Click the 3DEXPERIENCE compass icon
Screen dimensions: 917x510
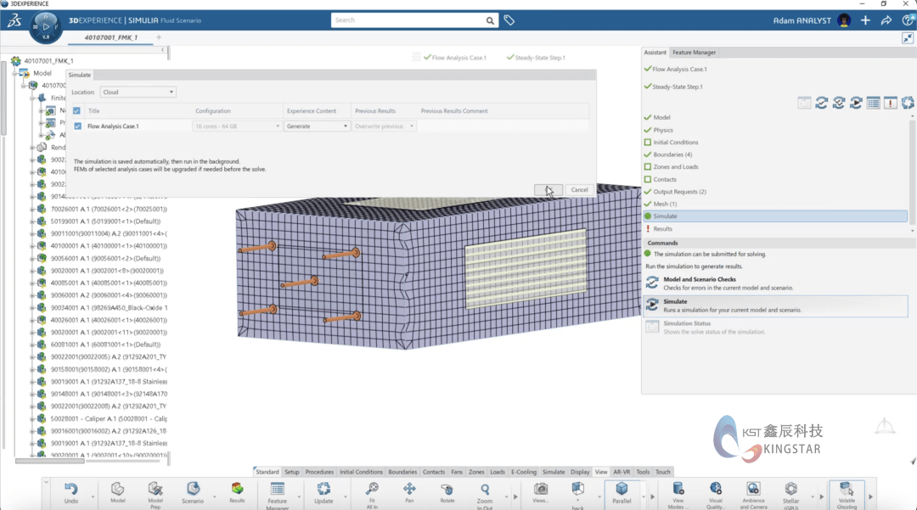[x=46, y=25]
